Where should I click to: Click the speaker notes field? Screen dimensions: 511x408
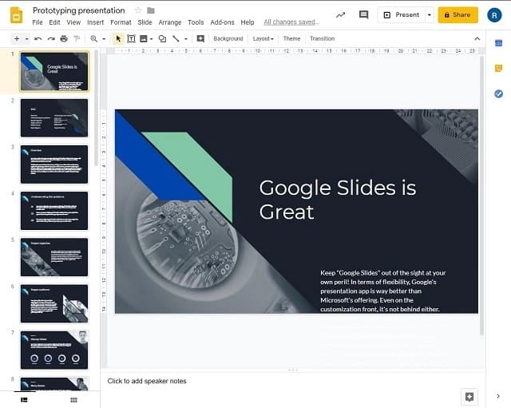(293, 381)
